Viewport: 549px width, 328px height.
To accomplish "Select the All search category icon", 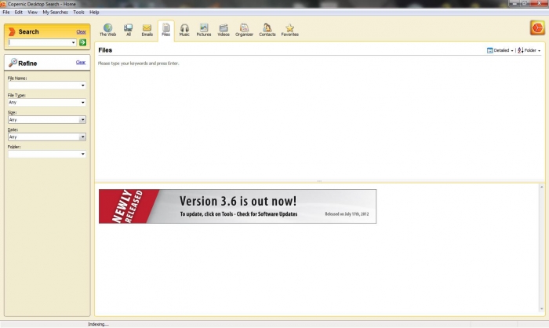I will point(128,30).
